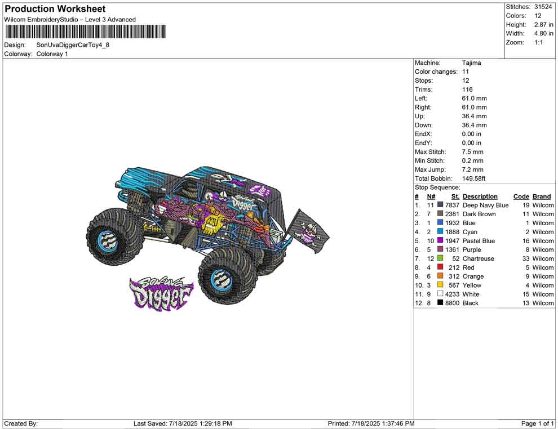Click the Dark Brown color swatch
This screenshot has width=558, height=429.
440,213
